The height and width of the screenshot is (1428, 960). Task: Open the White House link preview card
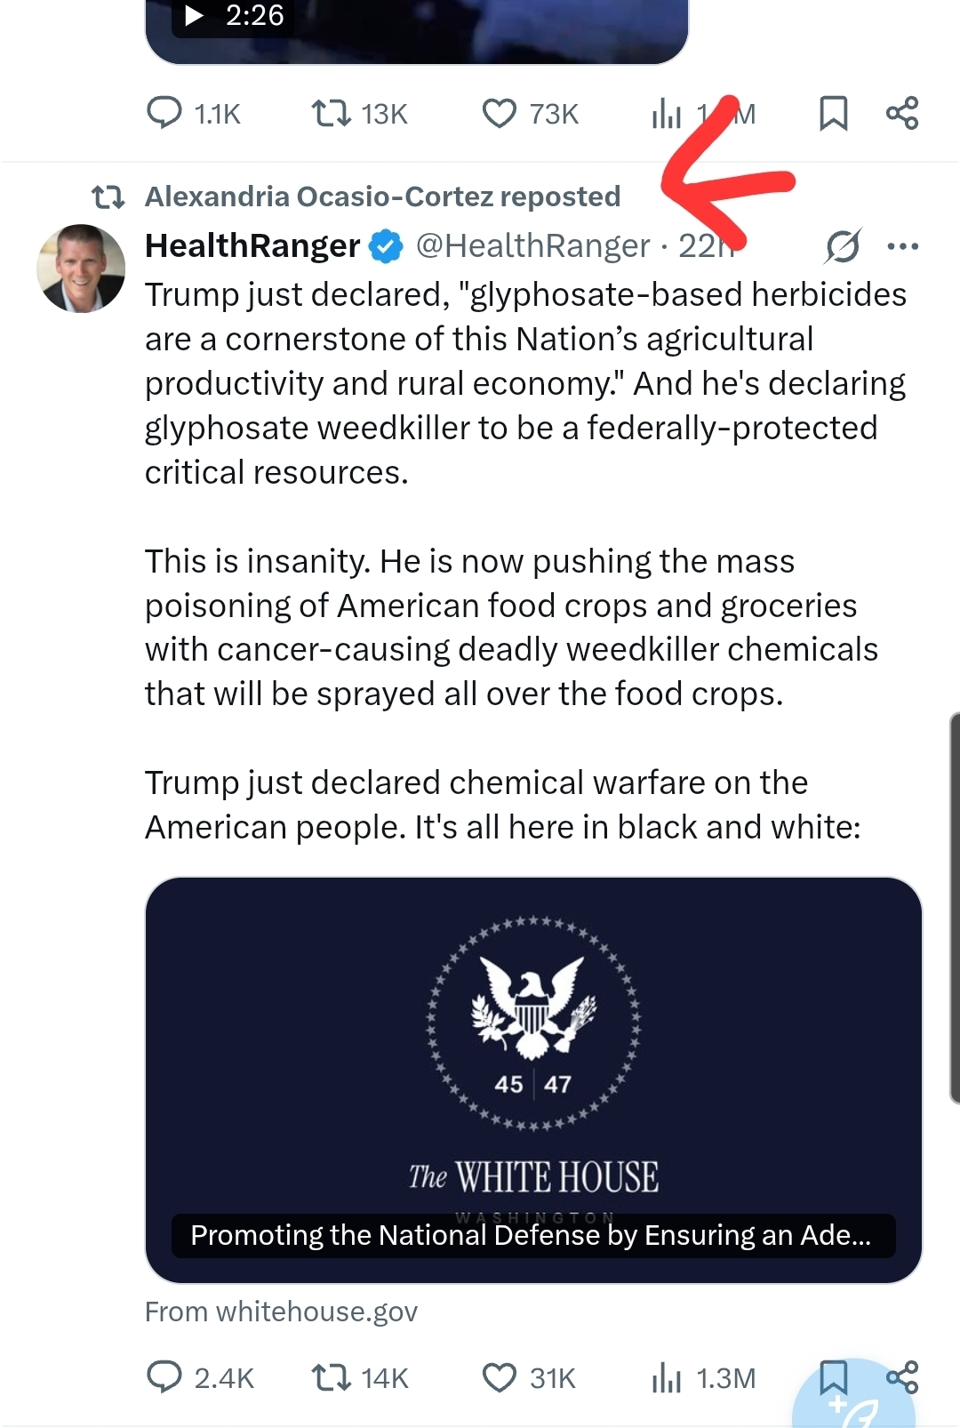tap(533, 1079)
